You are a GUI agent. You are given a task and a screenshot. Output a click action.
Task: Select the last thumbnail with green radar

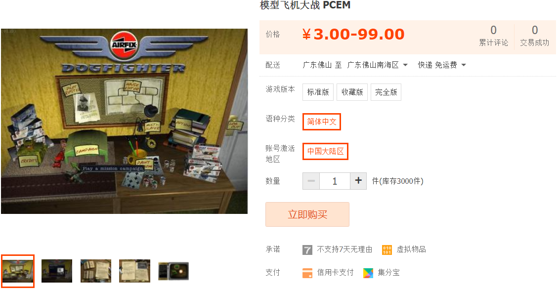pos(173,271)
